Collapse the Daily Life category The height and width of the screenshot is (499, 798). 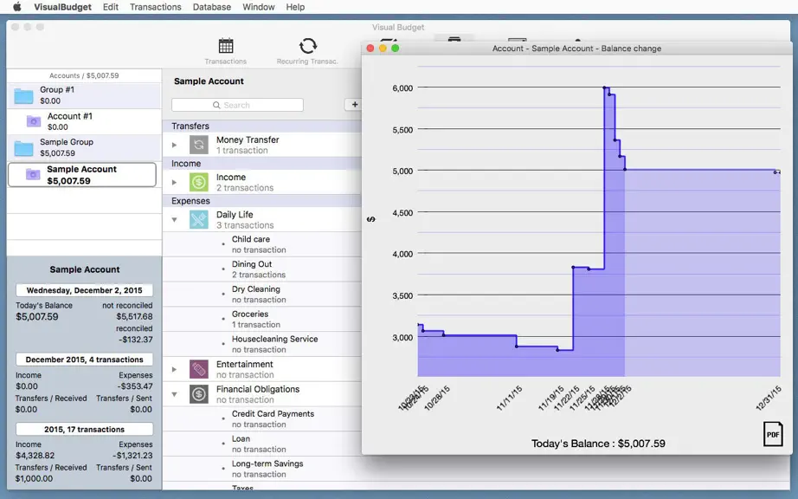(x=174, y=219)
